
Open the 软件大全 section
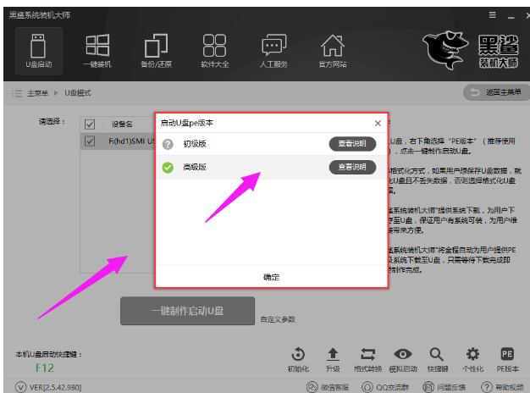214,50
